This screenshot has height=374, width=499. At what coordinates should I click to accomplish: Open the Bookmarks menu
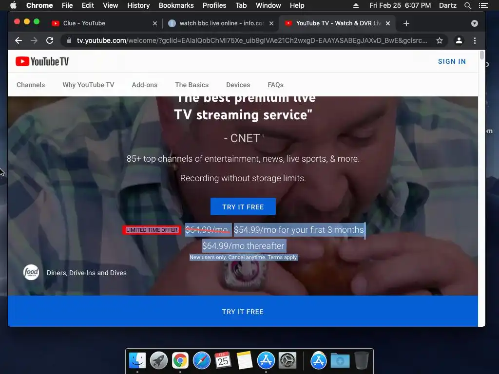pos(176,5)
